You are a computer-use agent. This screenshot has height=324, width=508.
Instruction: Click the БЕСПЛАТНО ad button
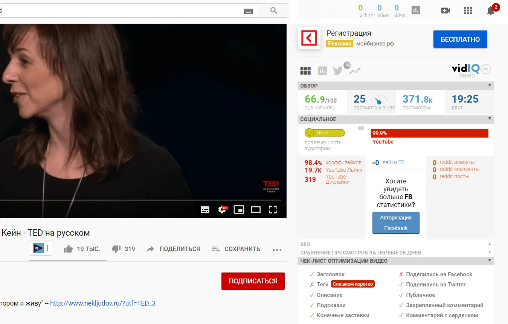click(x=460, y=39)
